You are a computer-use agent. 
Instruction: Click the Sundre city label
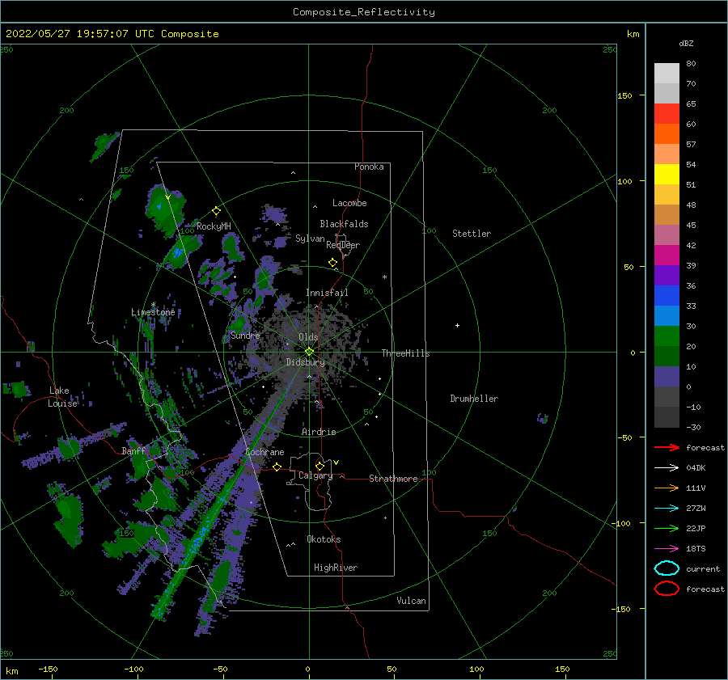(x=245, y=336)
